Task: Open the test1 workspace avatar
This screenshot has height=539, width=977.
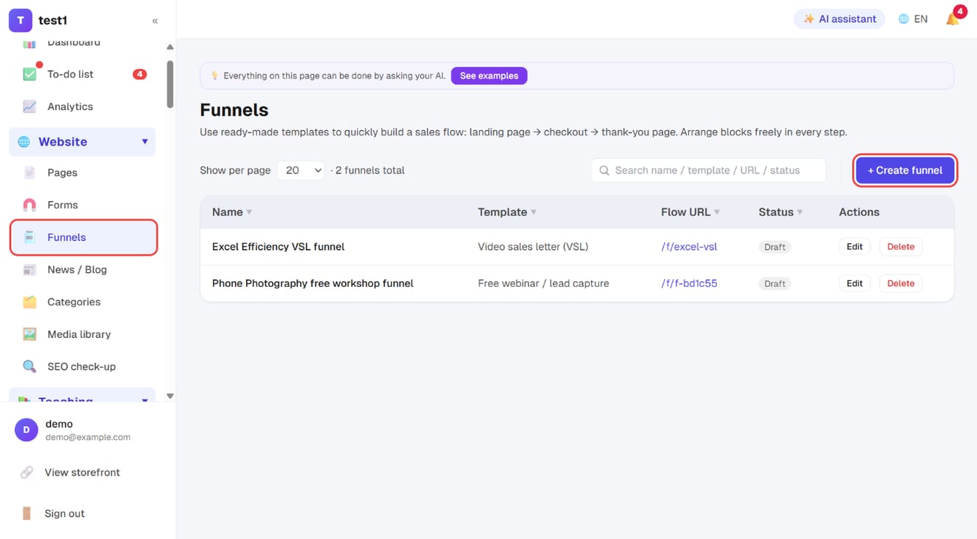Action: 20,21
